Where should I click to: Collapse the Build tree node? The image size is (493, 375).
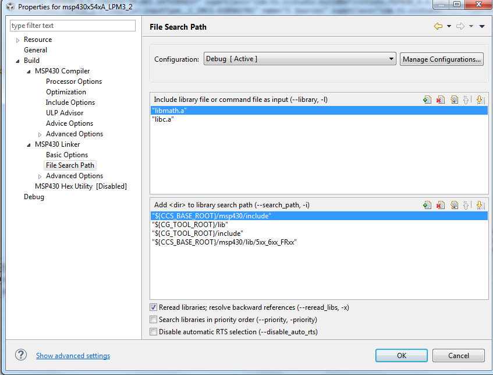pyautogui.click(x=17, y=61)
